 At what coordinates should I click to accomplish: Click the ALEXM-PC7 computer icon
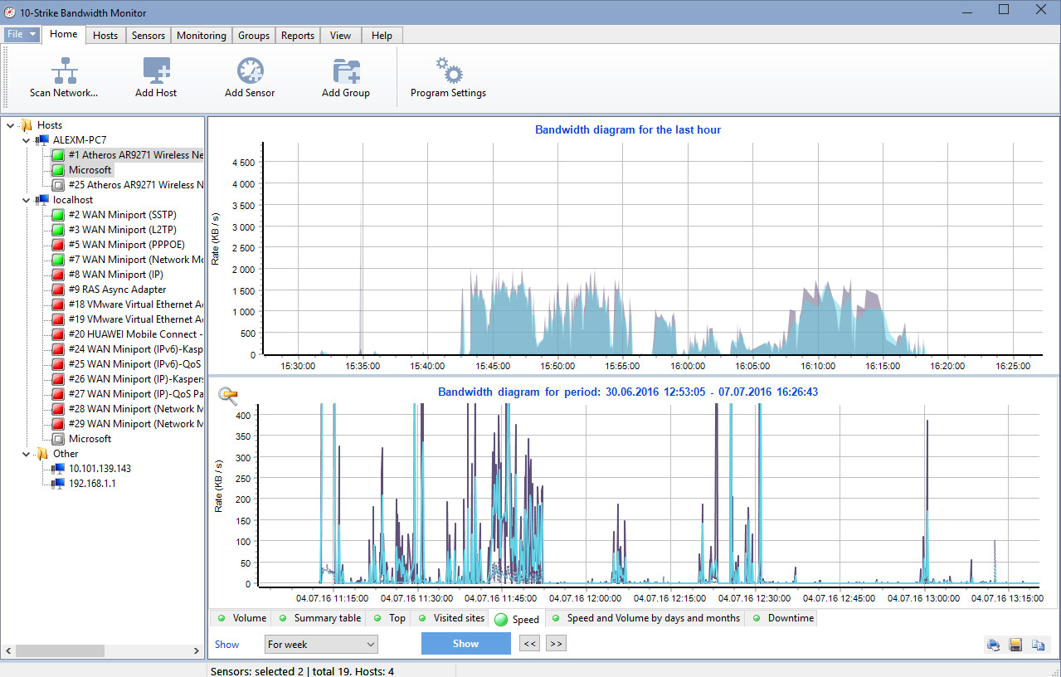42,140
